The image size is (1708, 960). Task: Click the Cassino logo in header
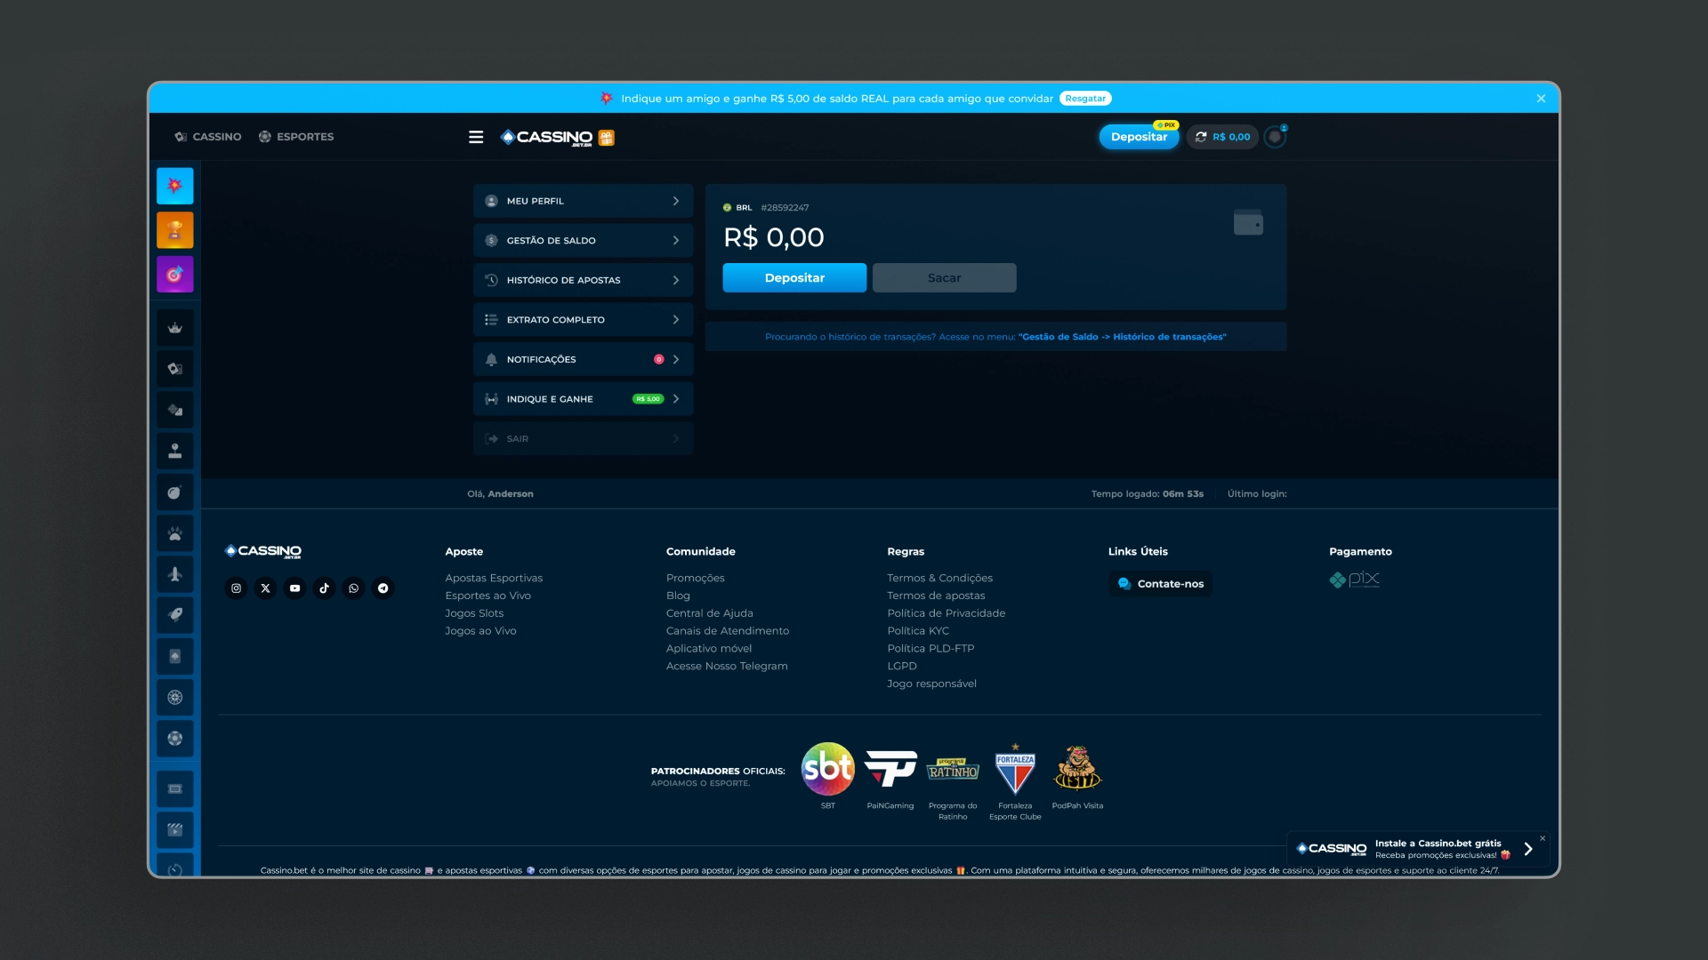tap(546, 138)
